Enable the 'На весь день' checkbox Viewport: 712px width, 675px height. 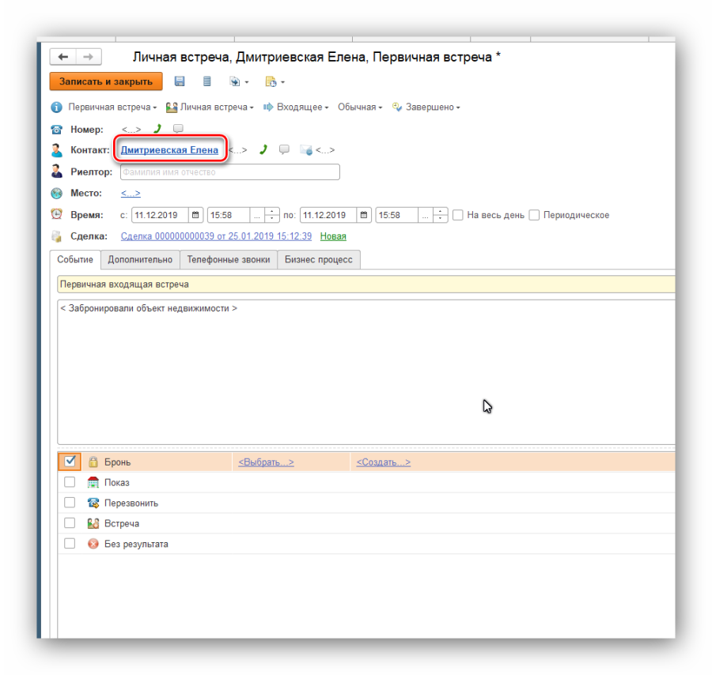pyautogui.click(x=457, y=215)
